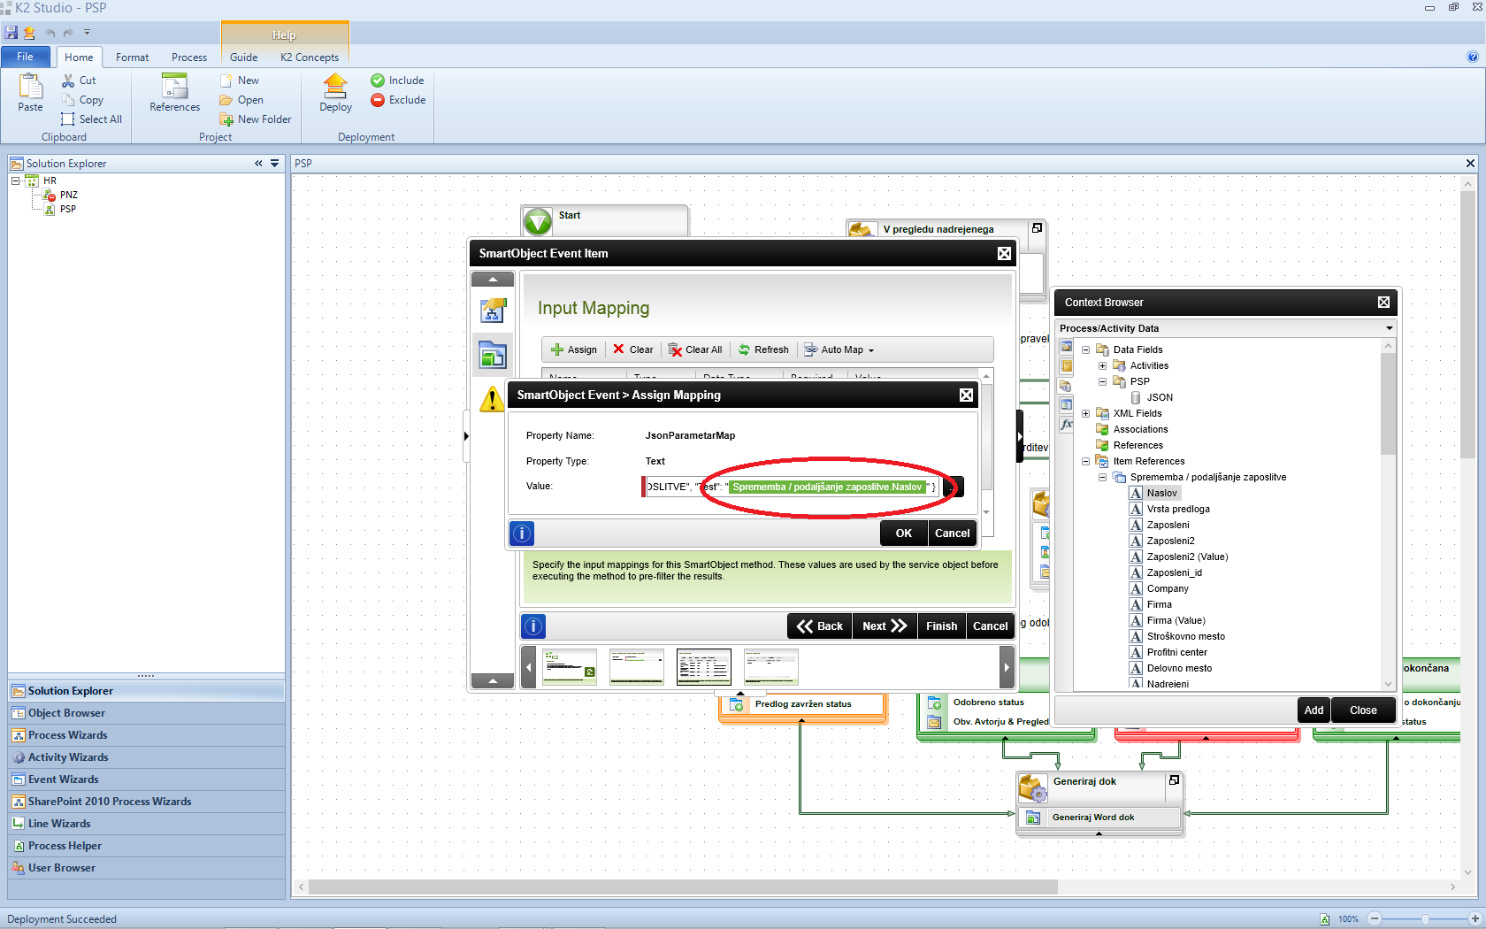Click Select All in the Clipboard group
1486x929 pixels.
[x=91, y=119]
